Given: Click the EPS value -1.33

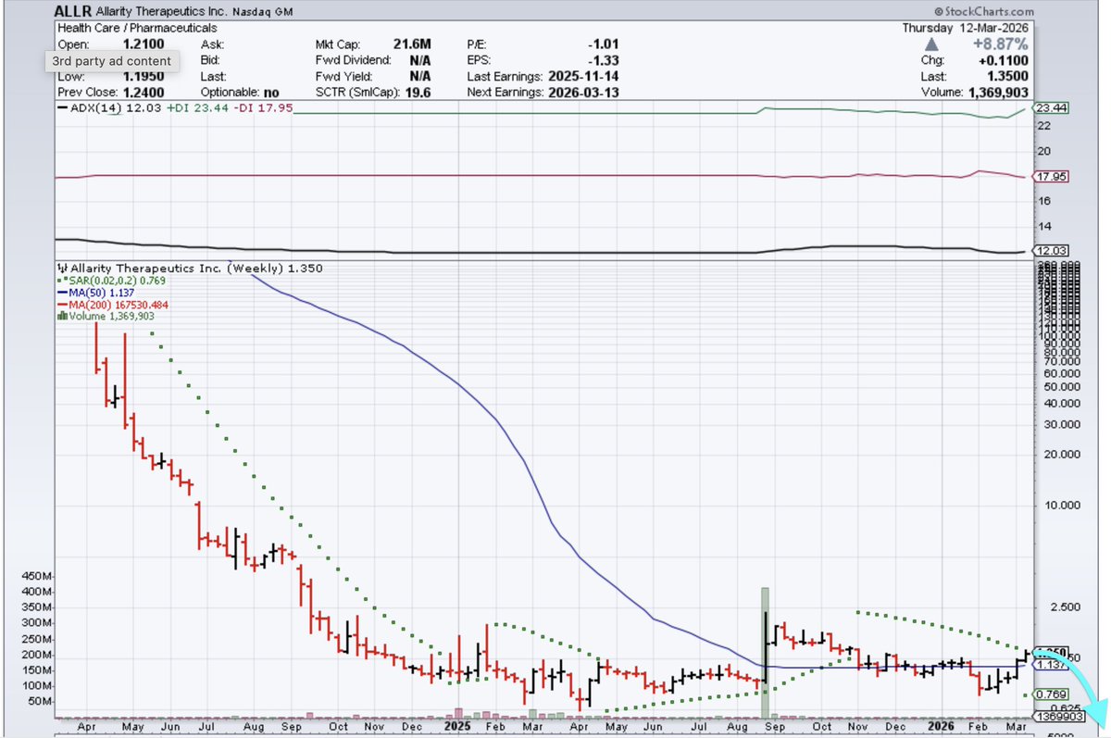Looking at the screenshot, I should pyautogui.click(x=604, y=61).
